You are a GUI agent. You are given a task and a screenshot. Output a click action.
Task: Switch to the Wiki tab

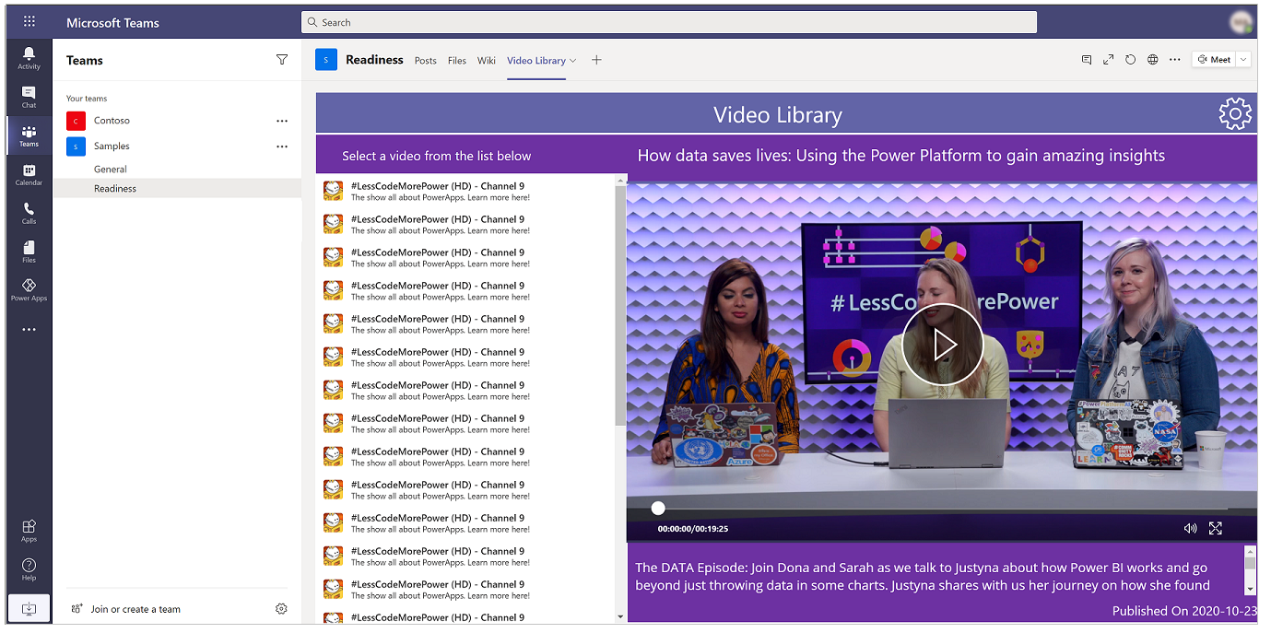point(487,61)
